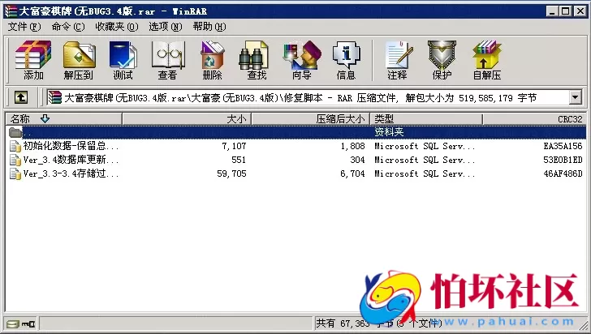This screenshot has height=334, width=591.
Task: Click the drive icon in status bar
Action: 12,323
